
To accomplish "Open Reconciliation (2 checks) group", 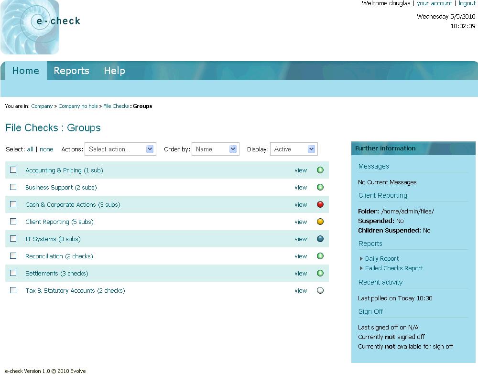I will pos(59,256).
